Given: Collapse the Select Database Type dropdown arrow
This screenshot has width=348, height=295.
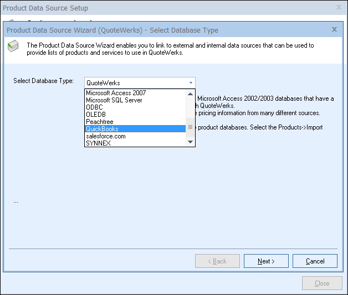Looking at the screenshot, I should coord(191,82).
